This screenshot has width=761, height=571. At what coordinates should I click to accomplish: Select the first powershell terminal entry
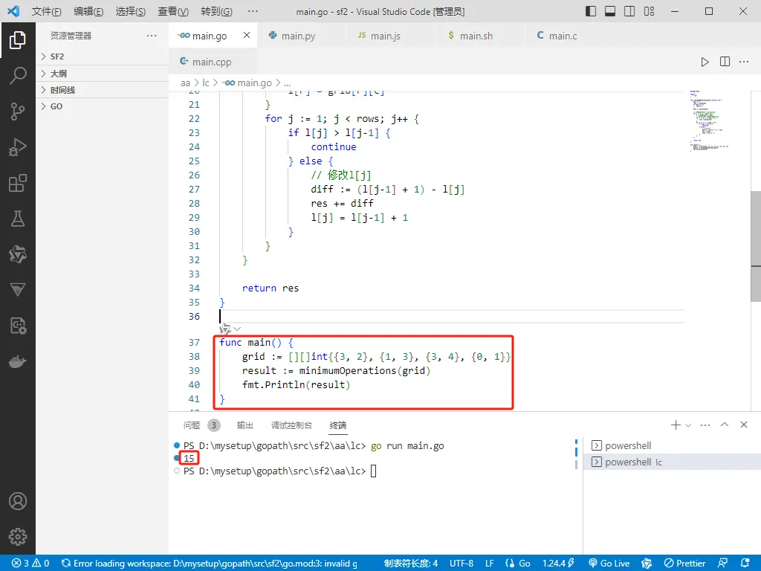(x=672, y=445)
